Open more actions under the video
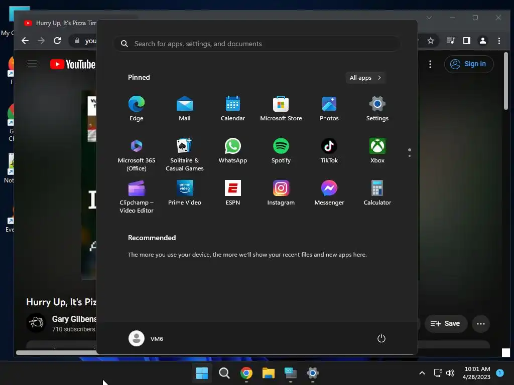The image size is (514, 385). [x=480, y=324]
